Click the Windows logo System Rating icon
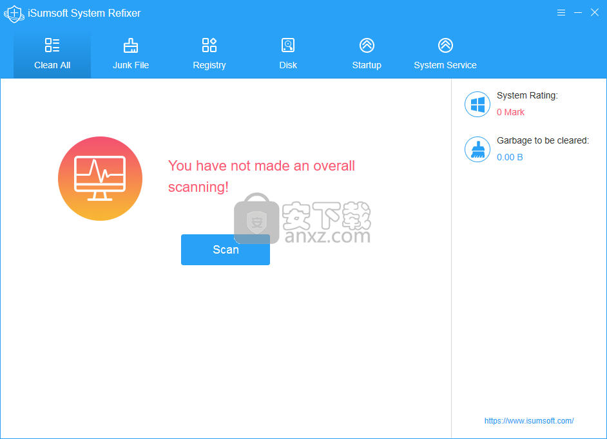The width and height of the screenshot is (607, 439). click(477, 104)
